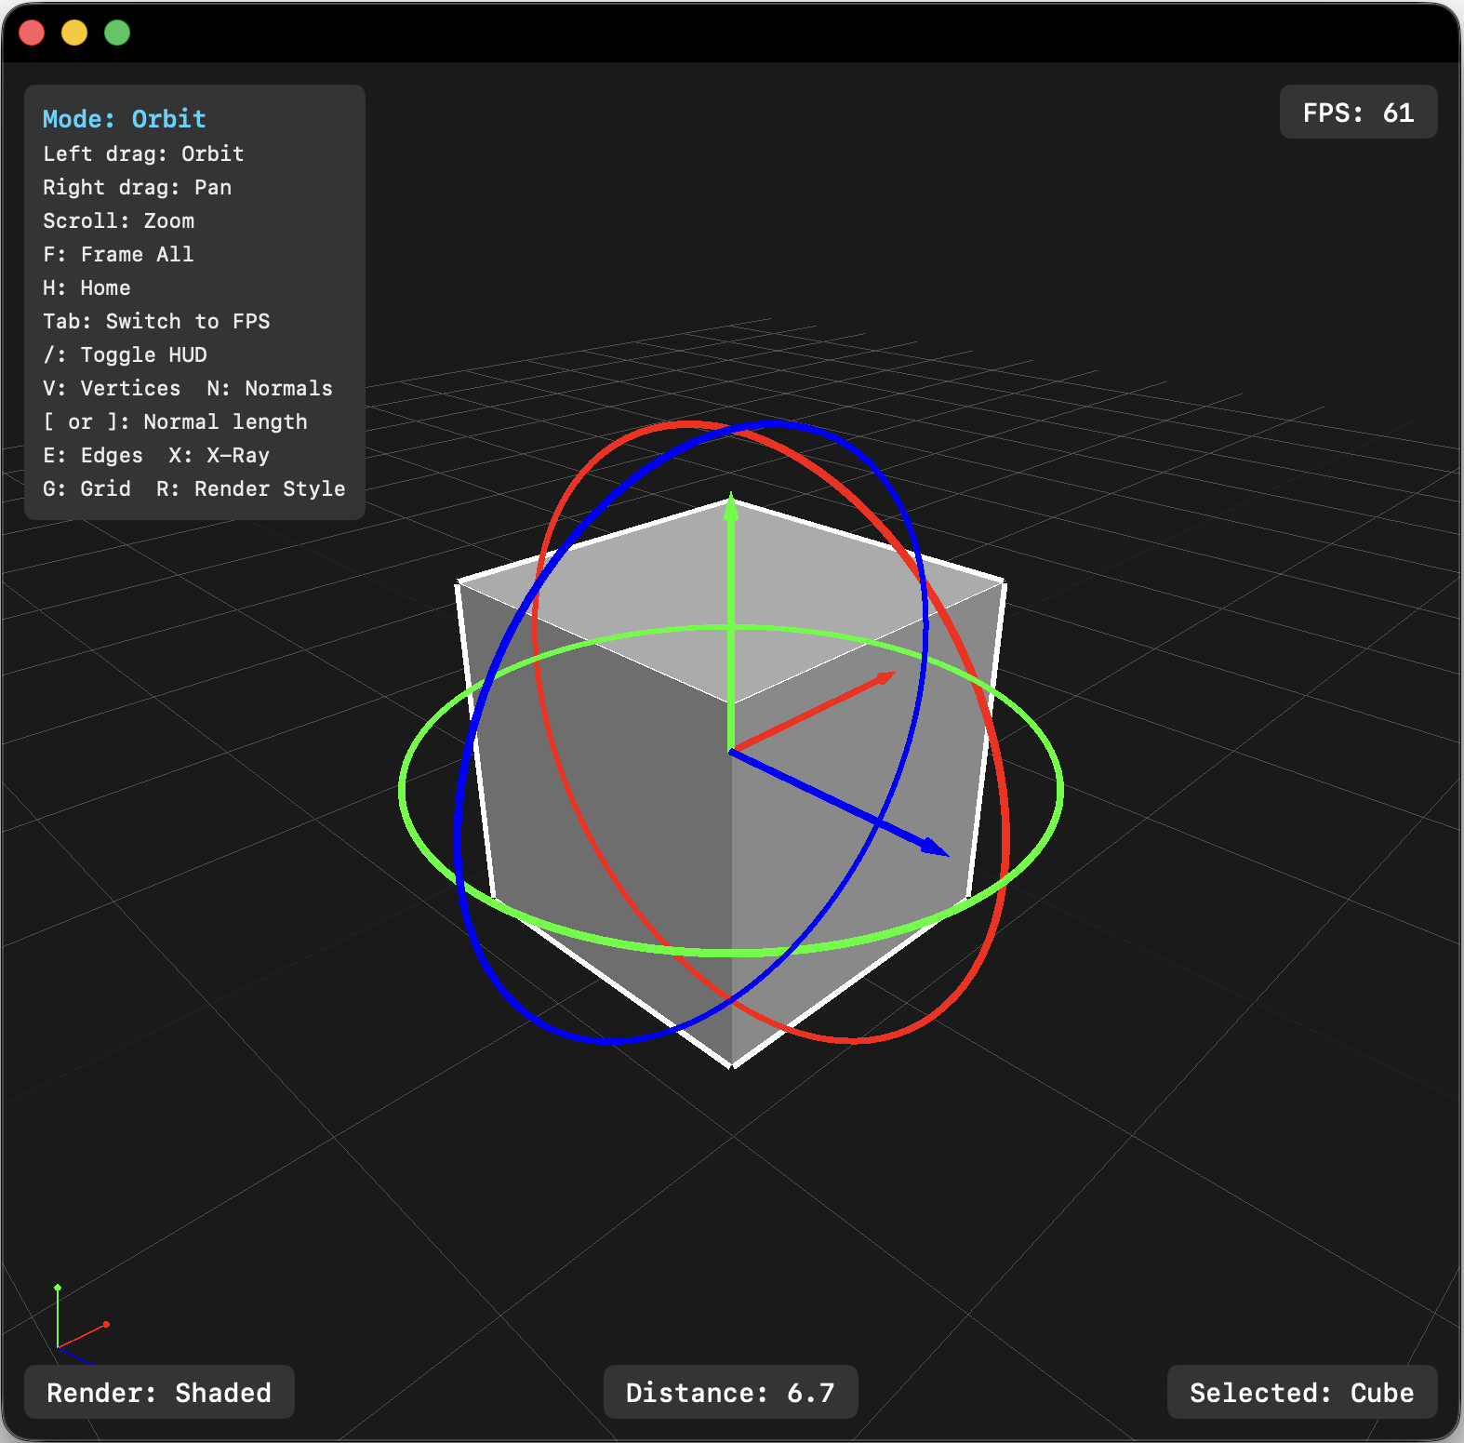Click the "Tab: Switch to FPS" line
This screenshot has width=1464, height=1443.
pyautogui.click(x=156, y=321)
